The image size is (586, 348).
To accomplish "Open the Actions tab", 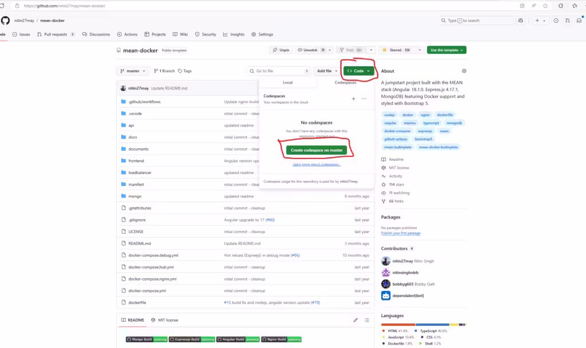I will 127,34.
